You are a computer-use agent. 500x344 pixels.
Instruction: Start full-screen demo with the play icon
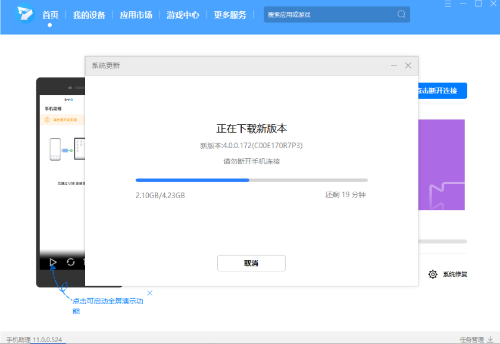point(53,262)
